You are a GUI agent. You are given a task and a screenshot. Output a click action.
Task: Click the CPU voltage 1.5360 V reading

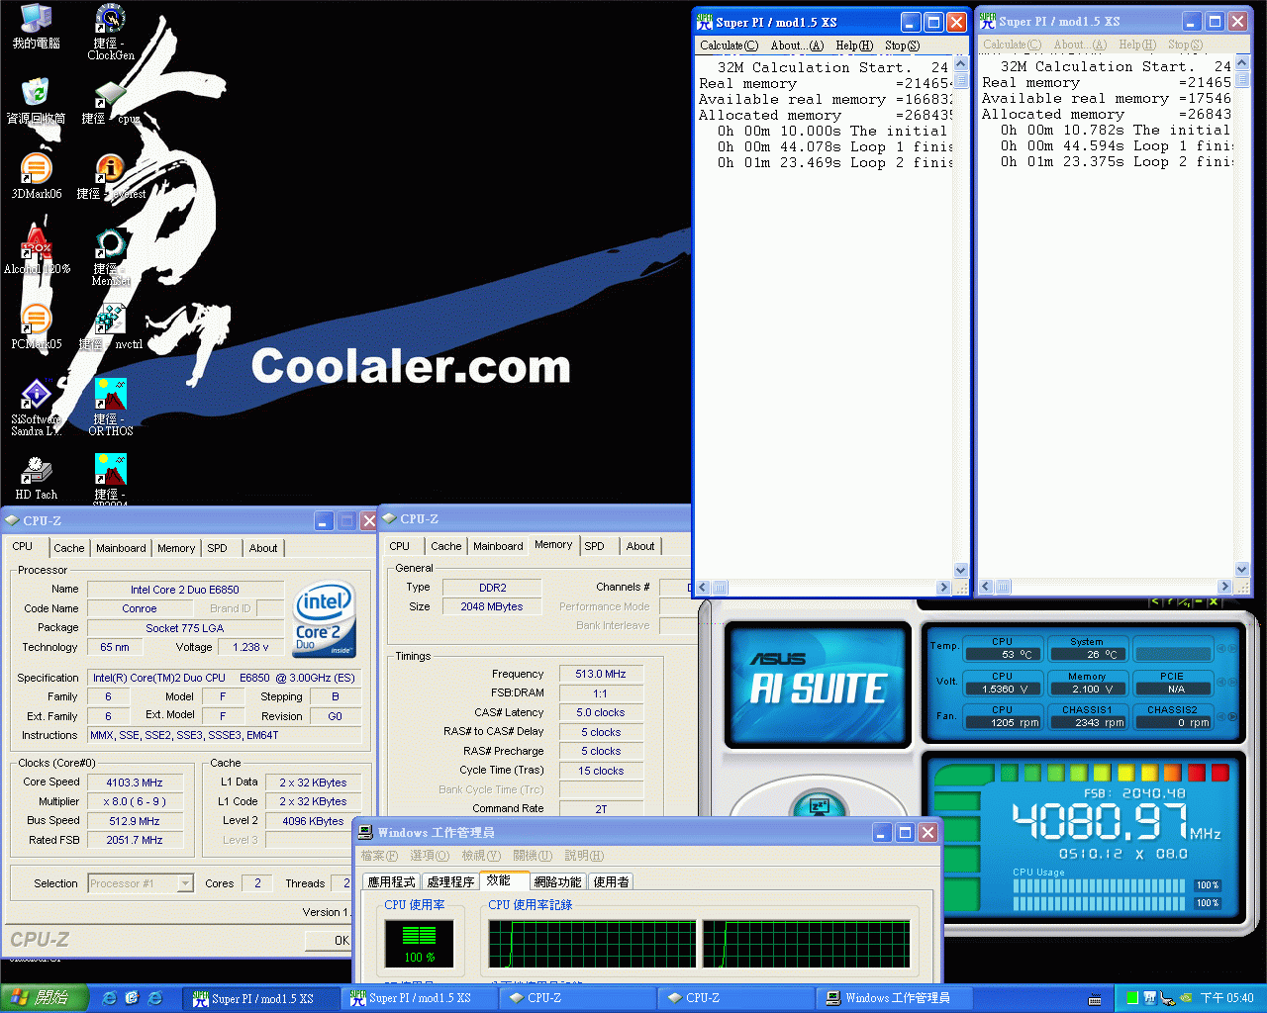click(1002, 689)
